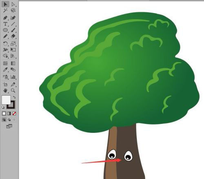Choose the Lasso tool
The width and height of the screenshot is (204, 179).
coord(13,10)
